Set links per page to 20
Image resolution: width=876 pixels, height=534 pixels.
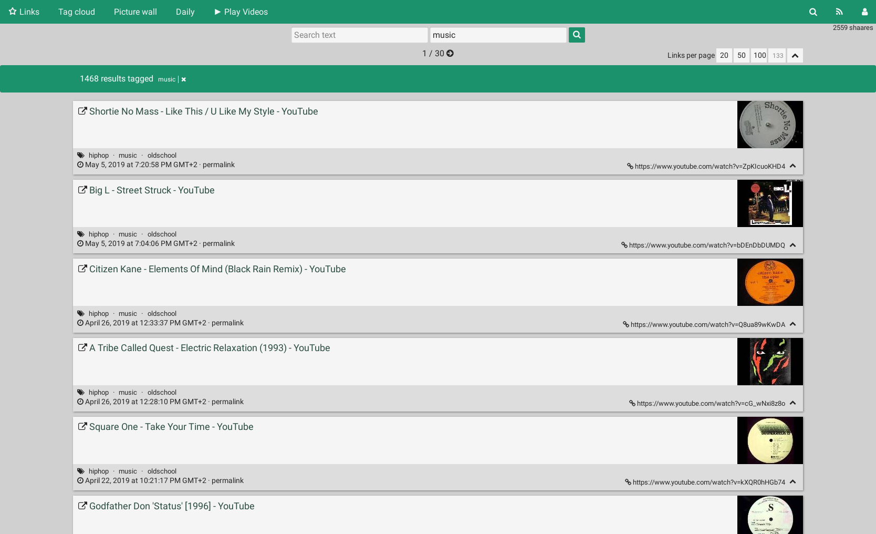724,56
